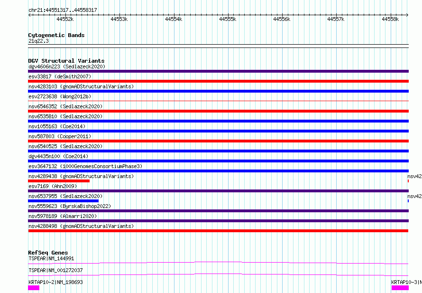
Task: Open the nsv5559623 ByrskaBishop2022 label
Action: tap(70, 206)
